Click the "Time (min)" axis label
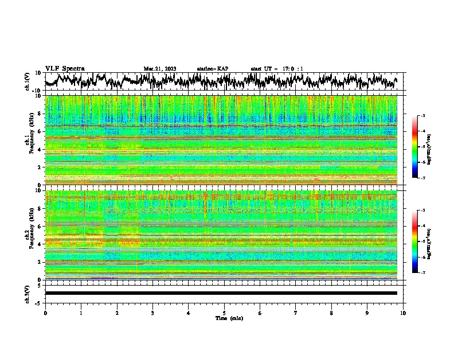 (229, 318)
